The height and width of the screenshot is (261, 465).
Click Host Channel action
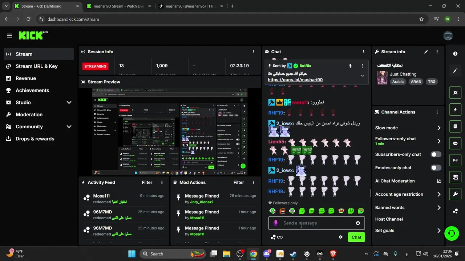[x=389, y=219]
